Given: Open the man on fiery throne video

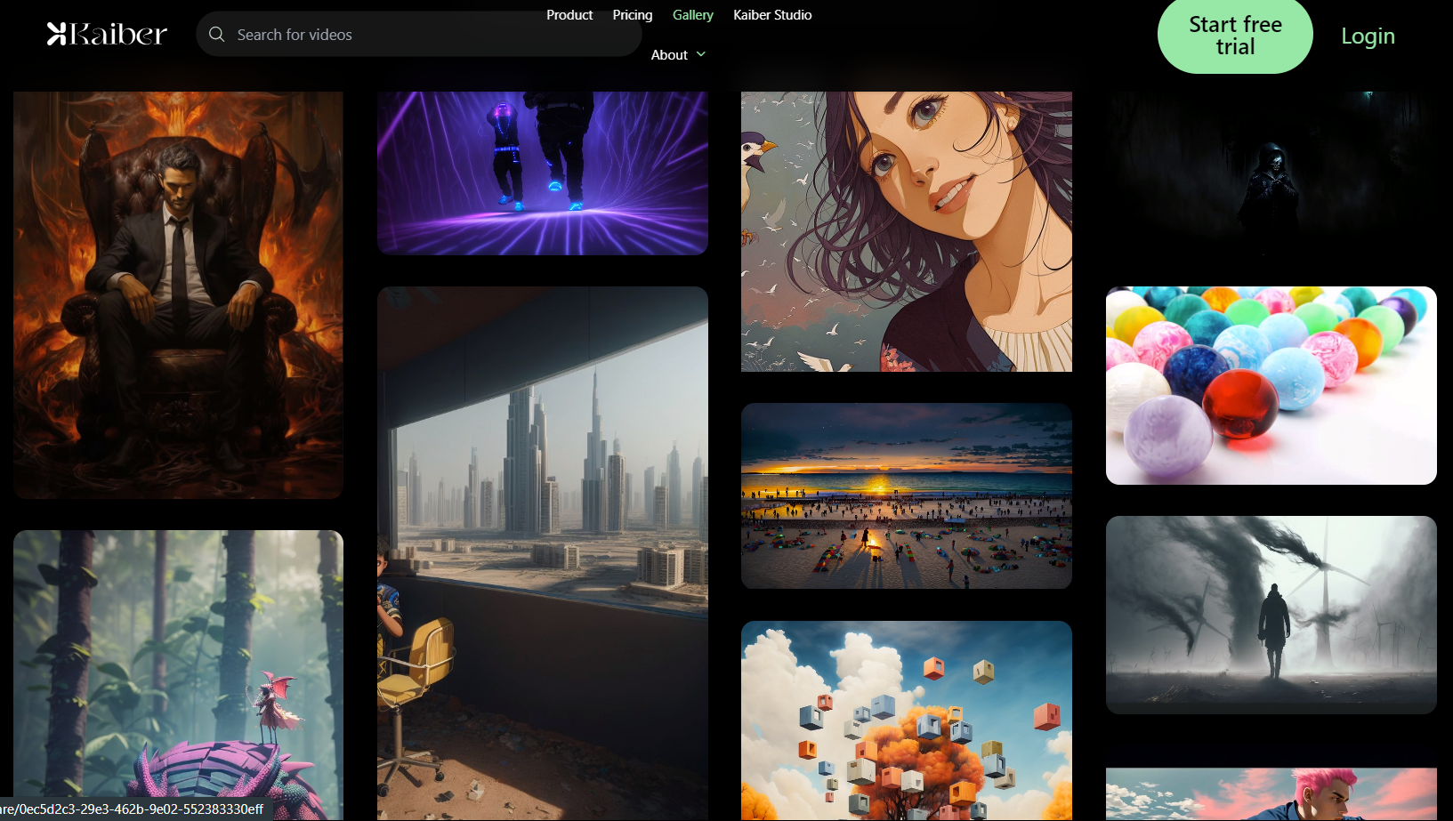Looking at the screenshot, I should coord(178,294).
